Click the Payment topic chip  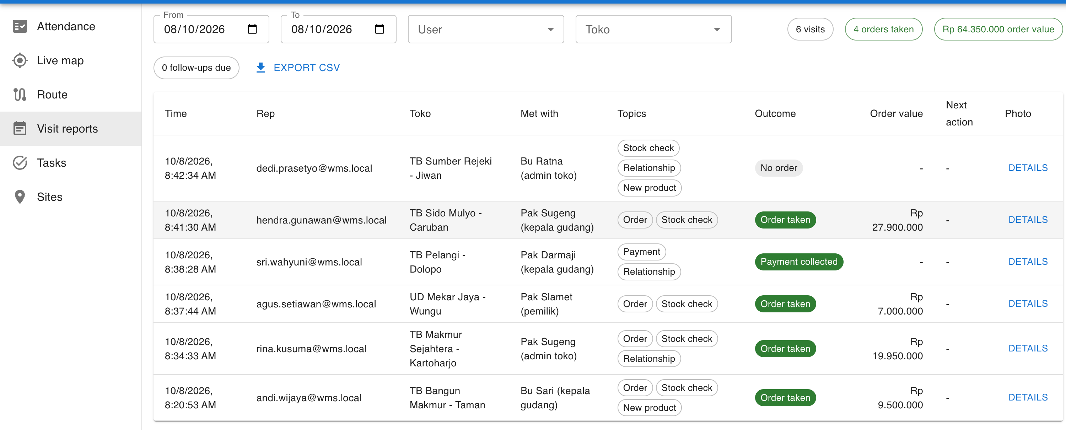pos(641,252)
